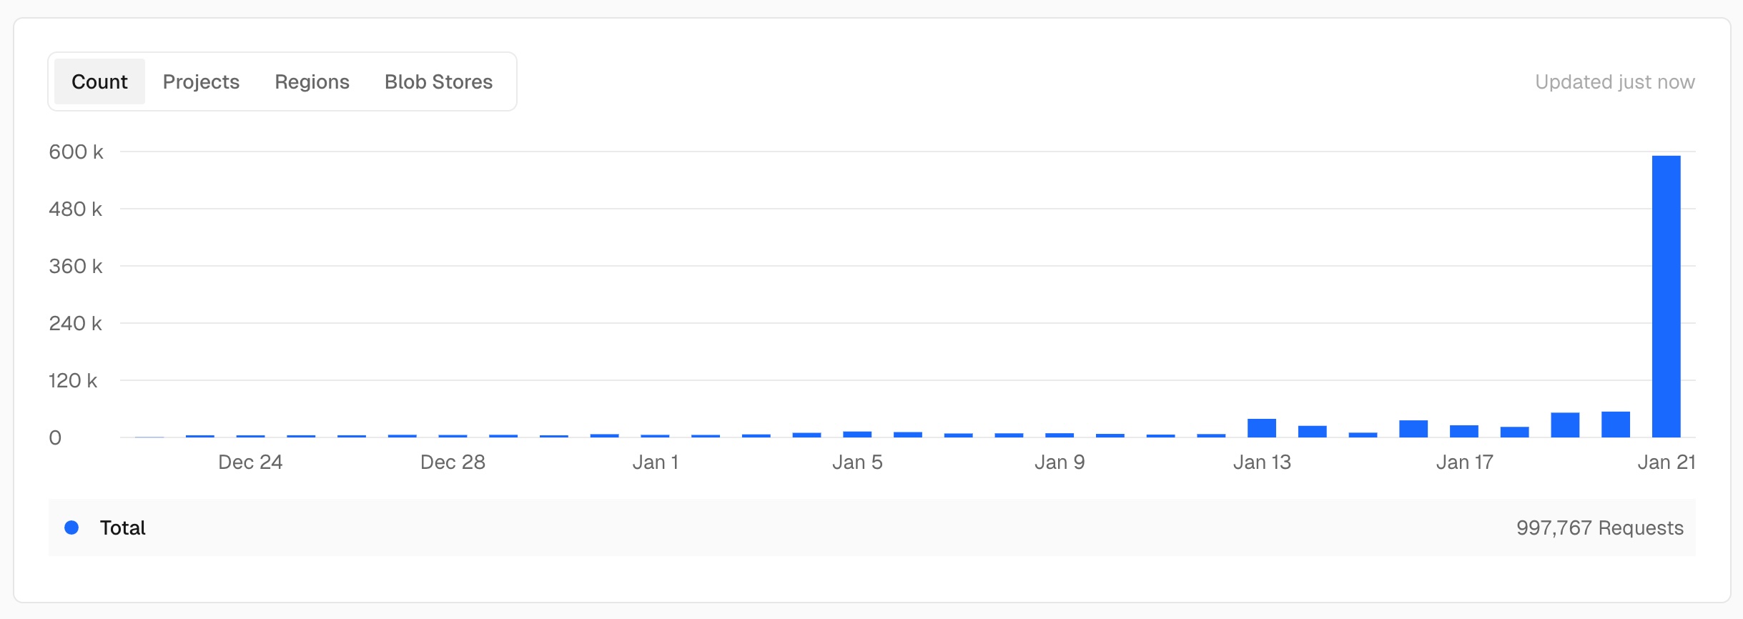Click the Jan 13 bar
This screenshot has width=1743, height=619.
[1261, 428]
